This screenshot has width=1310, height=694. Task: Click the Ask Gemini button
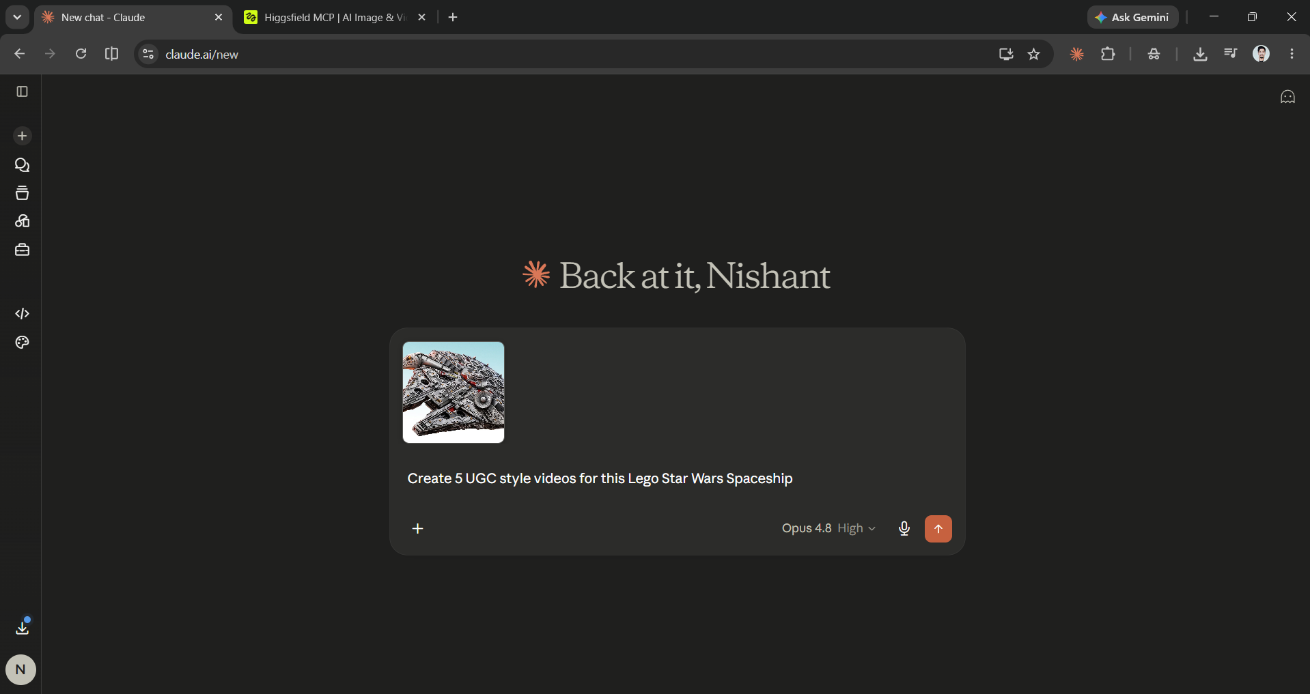click(1132, 18)
